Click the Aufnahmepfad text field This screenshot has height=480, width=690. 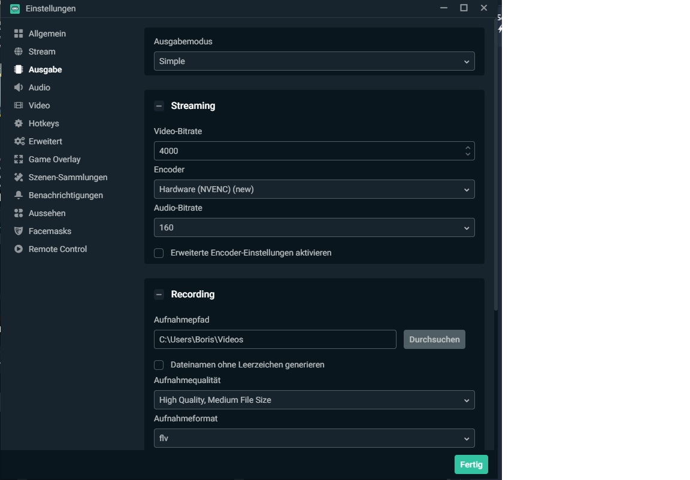(x=275, y=339)
